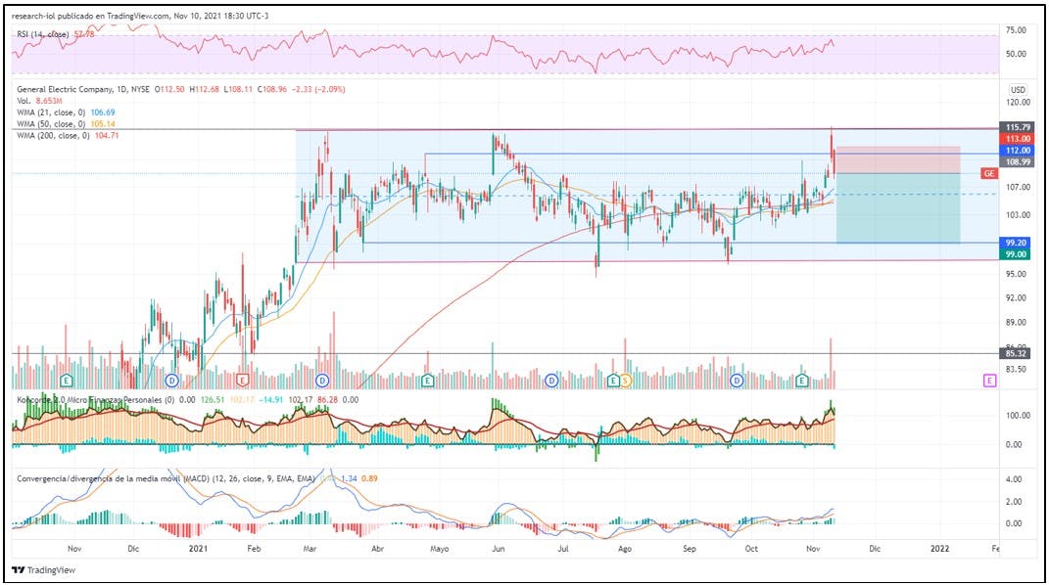
Task: Click the RSI (14, close) indicator legend
Action: (43, 34)
